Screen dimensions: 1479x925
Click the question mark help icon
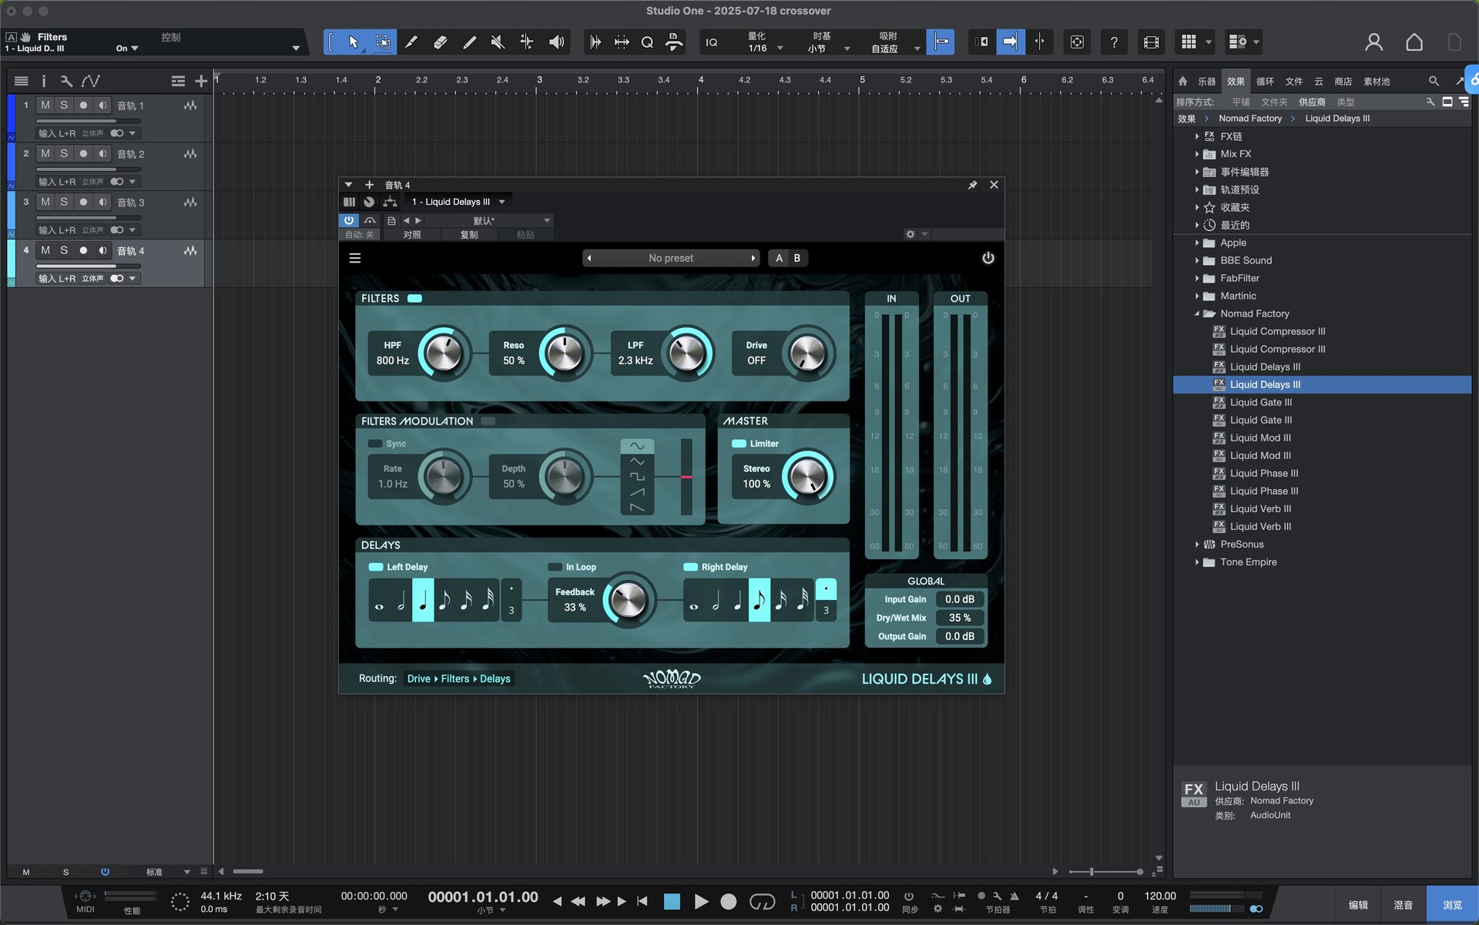pyautogui.click(x=1114, y=42)
